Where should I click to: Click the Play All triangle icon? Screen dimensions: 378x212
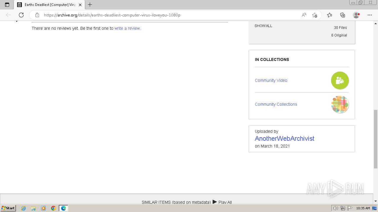[x=215, y=202]
